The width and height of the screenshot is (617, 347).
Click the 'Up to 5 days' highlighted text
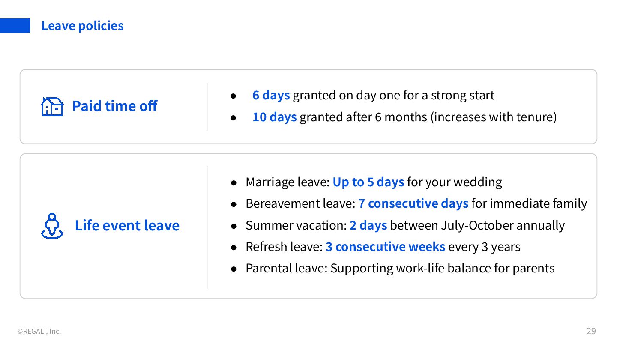[368, 182]
